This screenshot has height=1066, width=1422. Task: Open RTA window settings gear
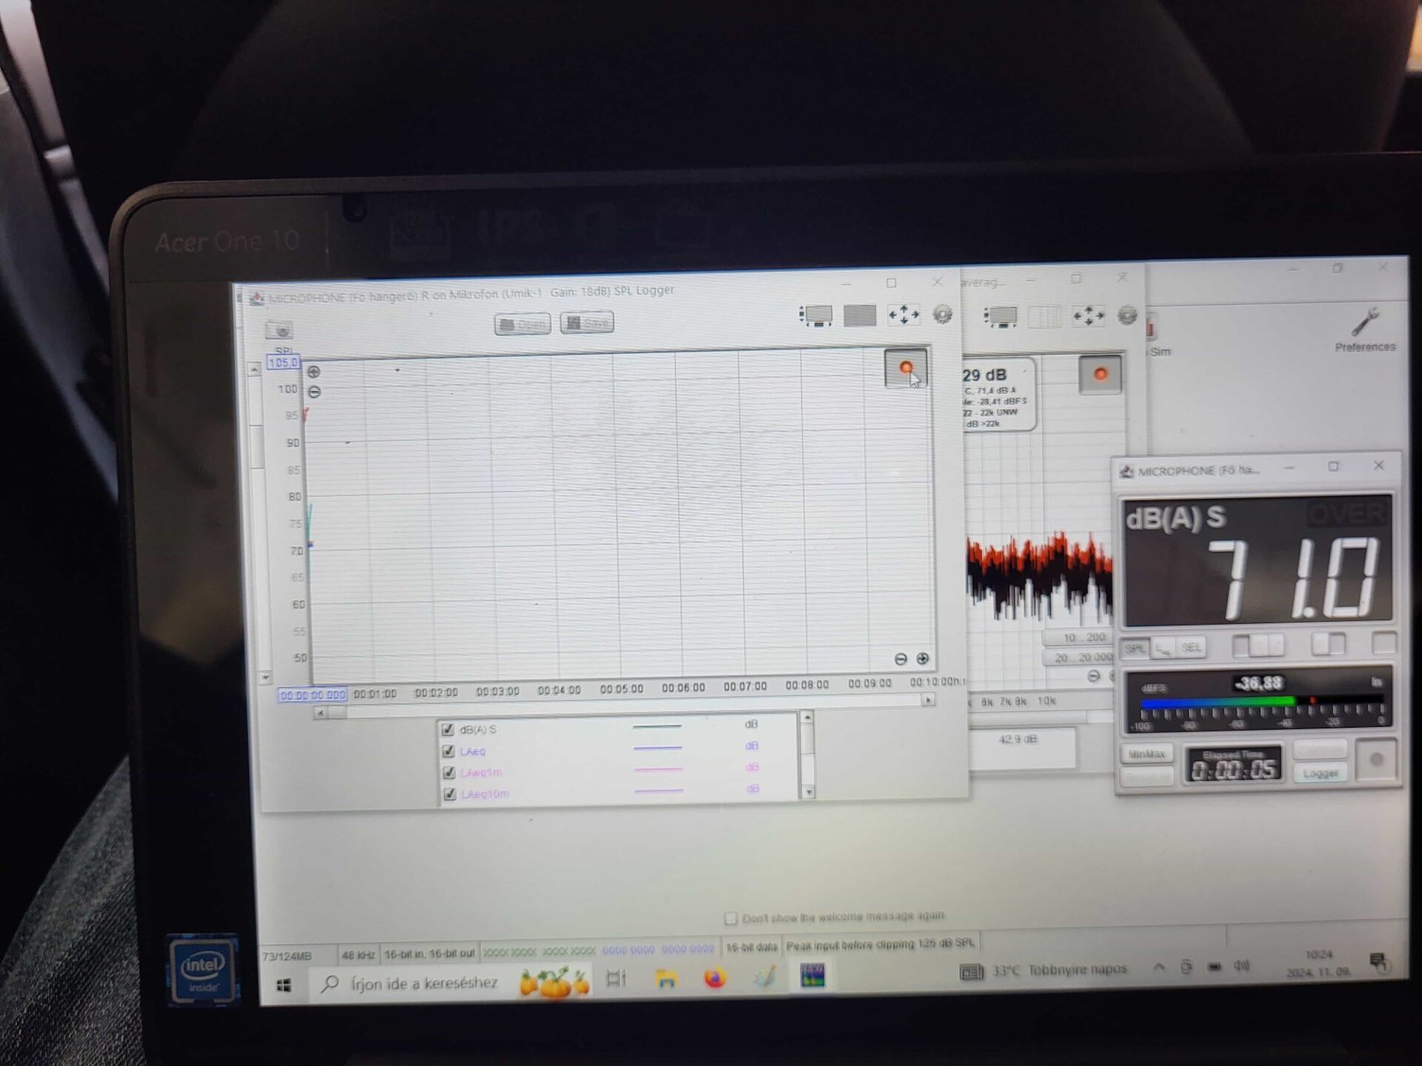(x=1127, y=315)
